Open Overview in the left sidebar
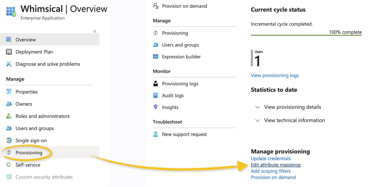Image resolution: width=372 pixels, height=187 pixels. [x=26, y=40]
